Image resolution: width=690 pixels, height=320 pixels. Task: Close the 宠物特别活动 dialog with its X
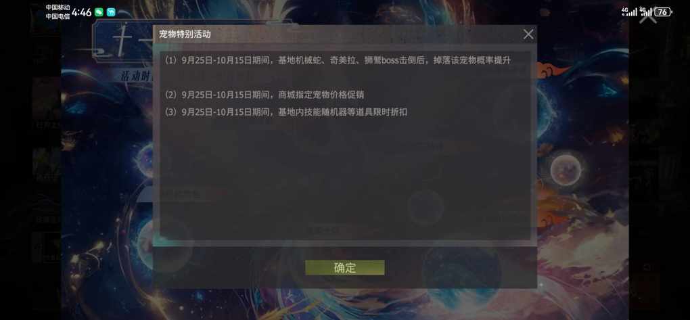[x=528, y=35]
